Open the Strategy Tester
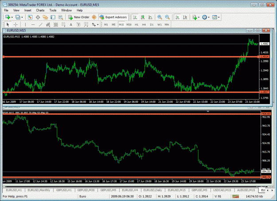Viewport: 277px width, 201px height. point(61,17)
